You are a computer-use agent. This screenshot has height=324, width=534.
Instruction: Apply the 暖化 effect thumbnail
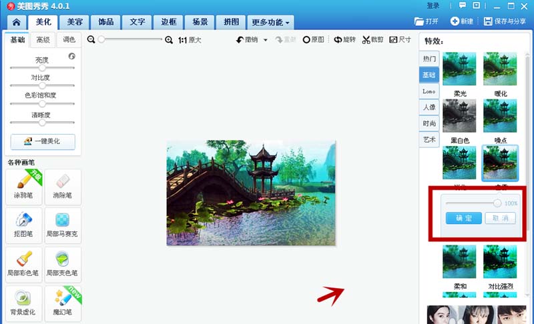click(x=500, y=69)
